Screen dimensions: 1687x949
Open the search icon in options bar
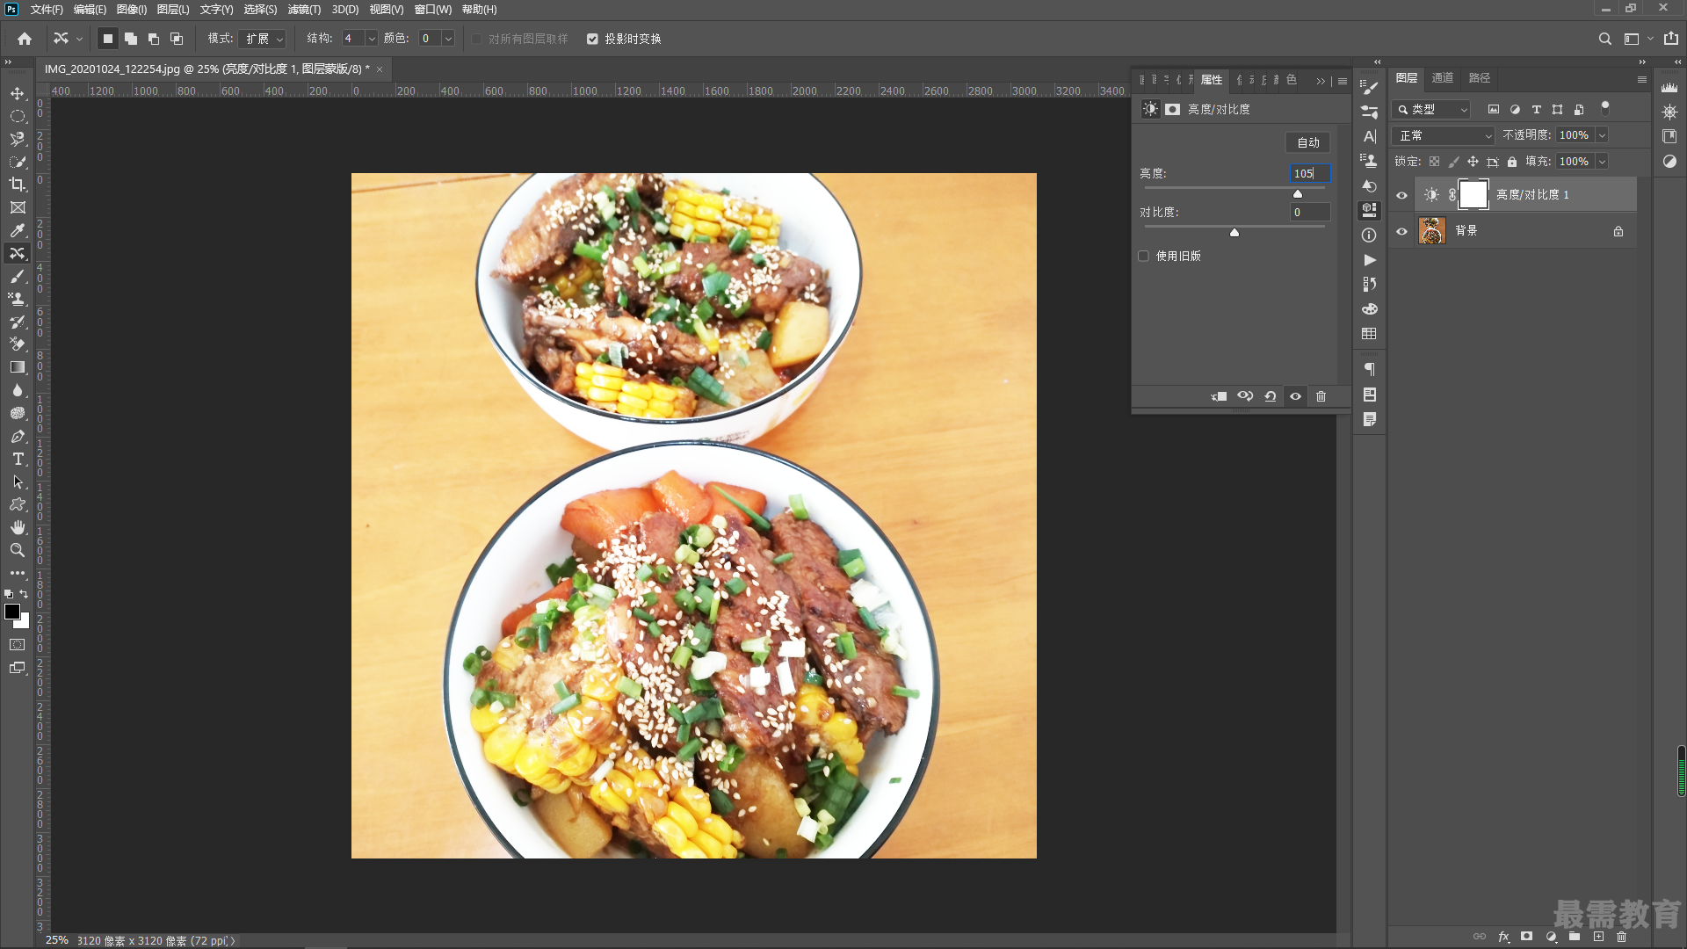coord(1604,39)
